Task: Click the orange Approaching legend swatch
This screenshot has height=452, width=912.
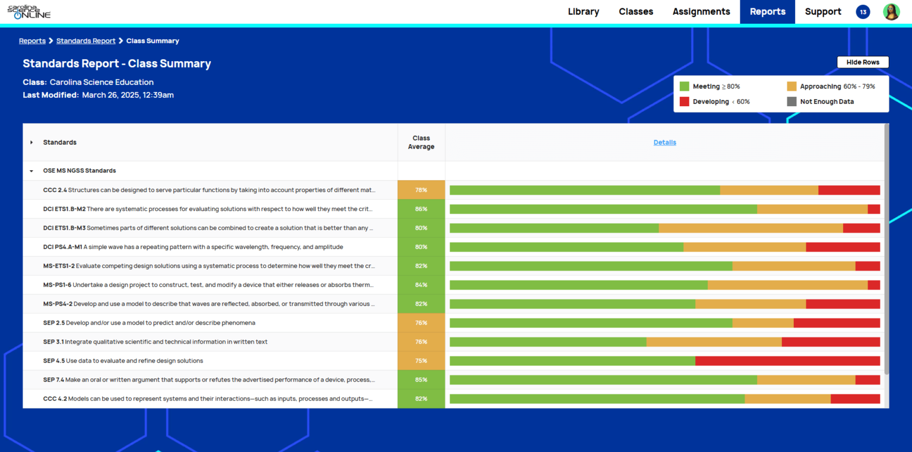Action: click(791, 87)
